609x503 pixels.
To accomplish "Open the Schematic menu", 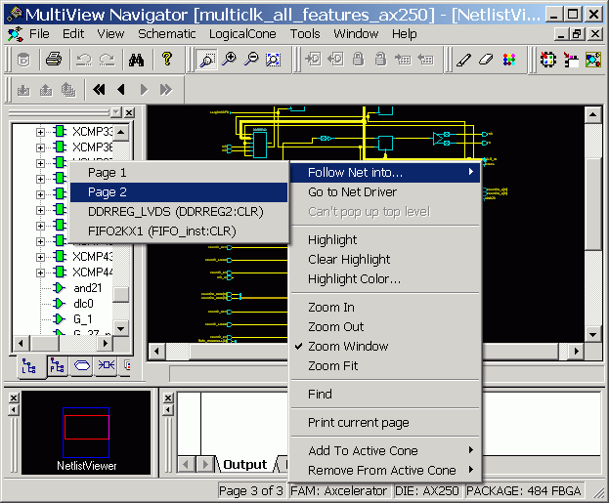I will pyautogui.click(x=166, y=34).
